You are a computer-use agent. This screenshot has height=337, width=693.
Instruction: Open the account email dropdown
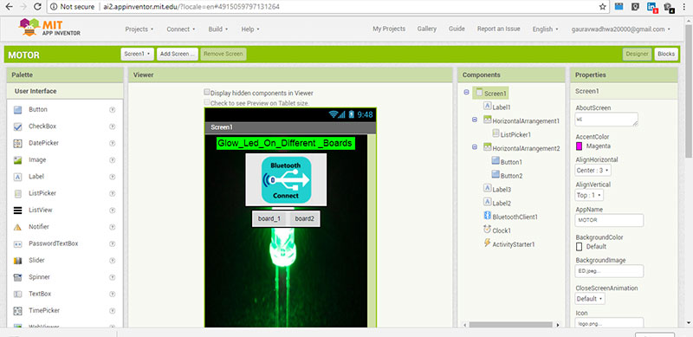pos(620,29)
